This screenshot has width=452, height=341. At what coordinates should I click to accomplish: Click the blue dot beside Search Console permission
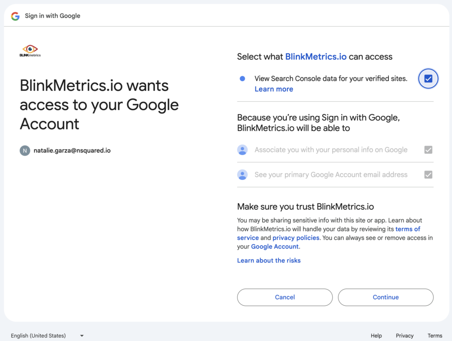click(x=242, y=78)
